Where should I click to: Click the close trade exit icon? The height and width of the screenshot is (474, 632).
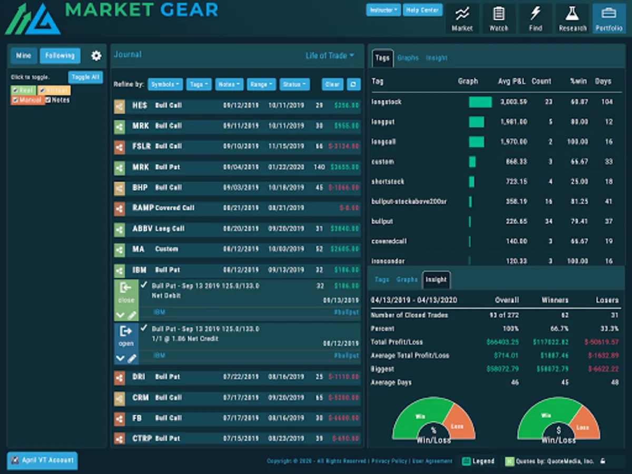coord(126,288)
